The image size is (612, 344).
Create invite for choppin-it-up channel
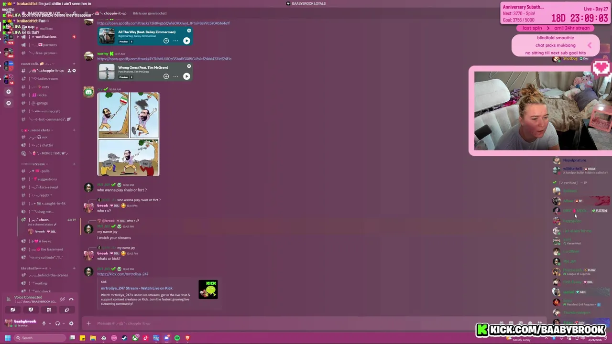[69, 71]
